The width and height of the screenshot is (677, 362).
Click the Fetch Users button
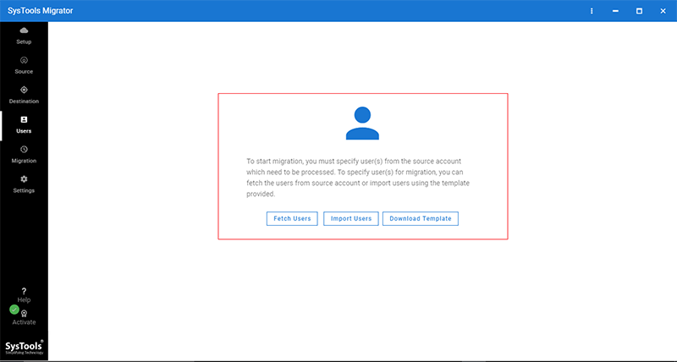pyautogui.click(x=292, y=218)
